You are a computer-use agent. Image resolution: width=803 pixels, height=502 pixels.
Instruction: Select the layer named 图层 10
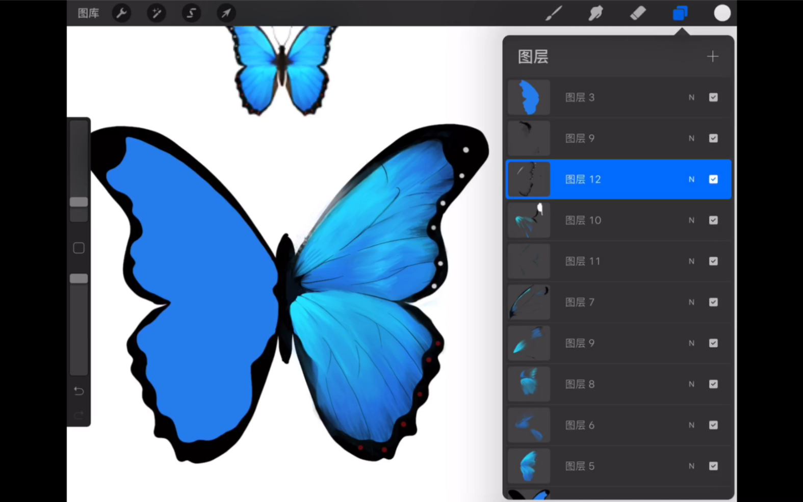point(583,220)
